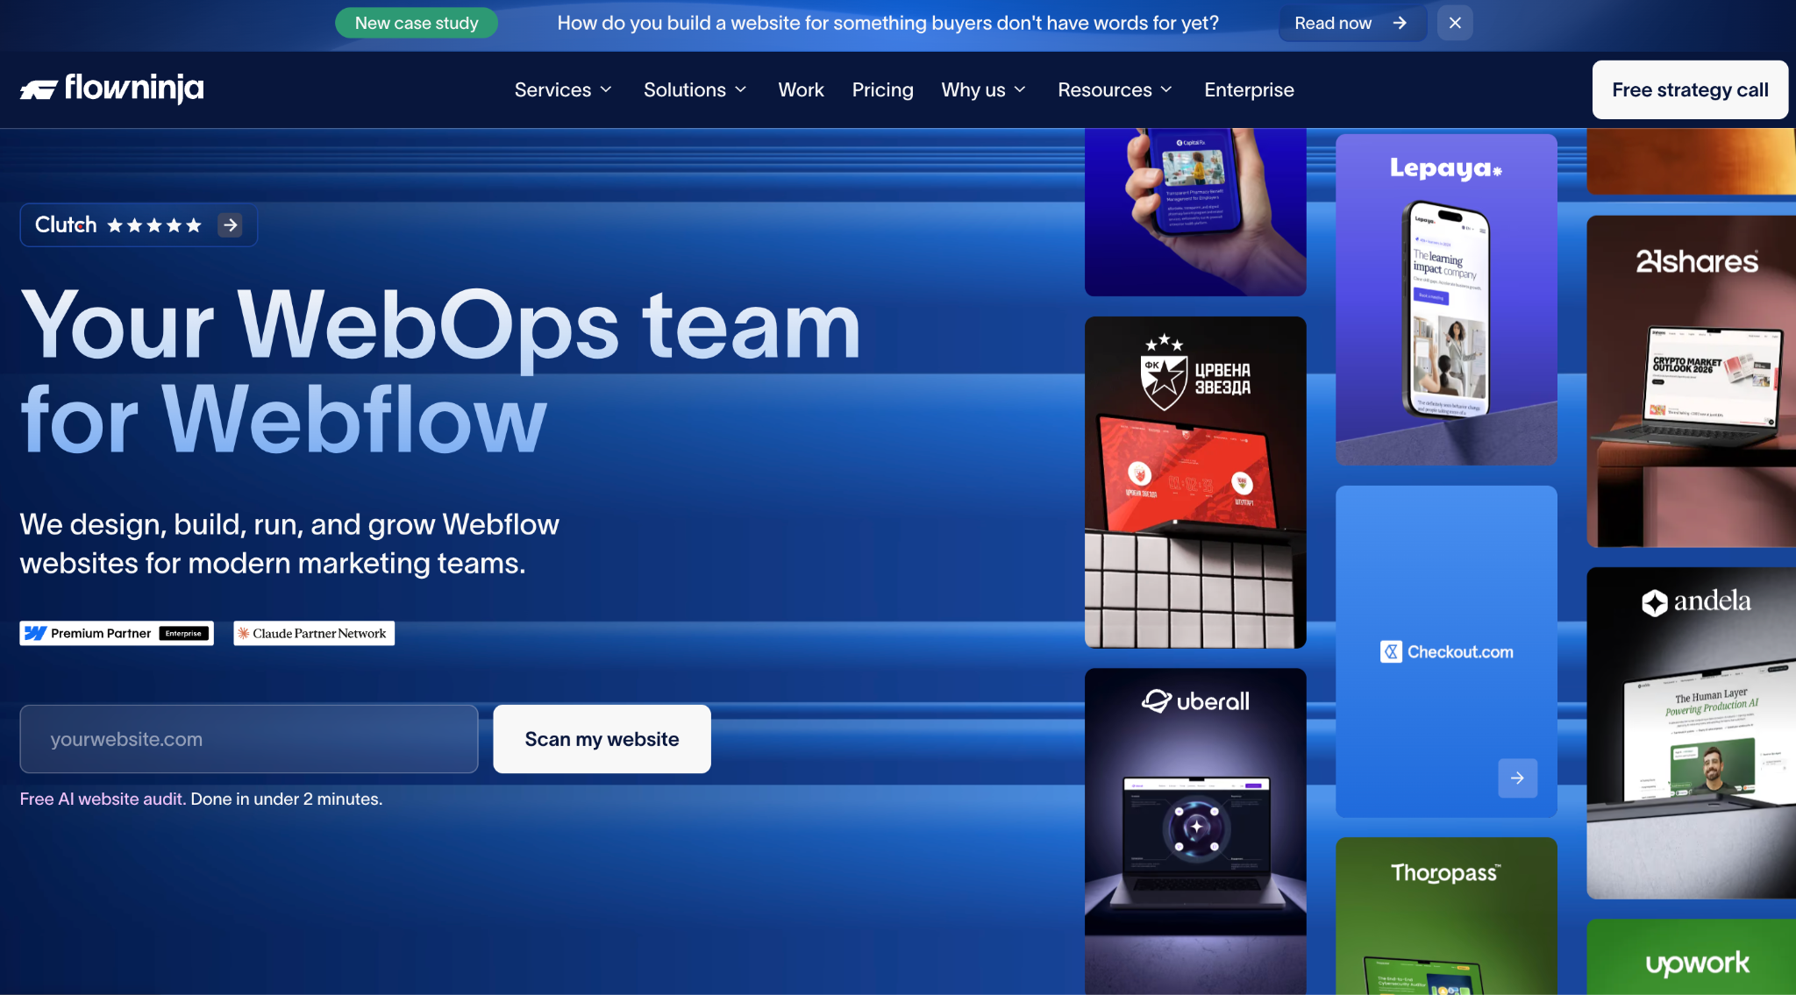1796x995 pixels.
Task: Expand the Resources dropdown chevron
Action: tap(1166, 89)
